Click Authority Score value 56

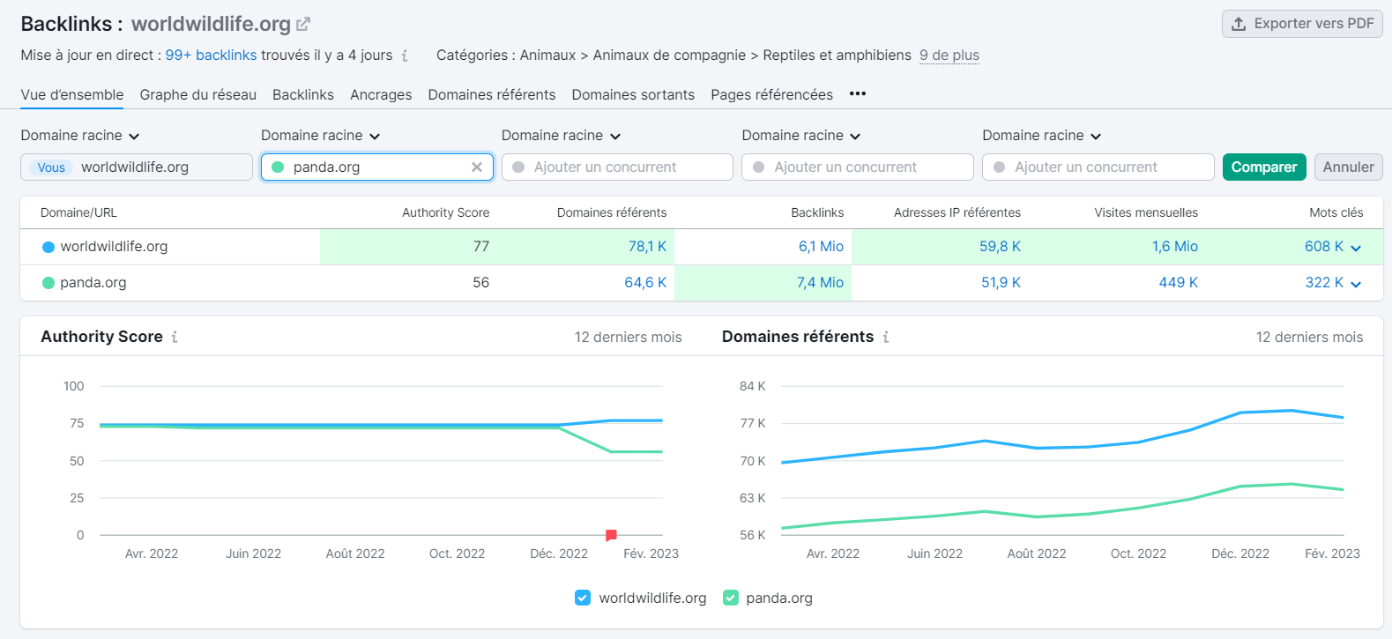(481, 283)
